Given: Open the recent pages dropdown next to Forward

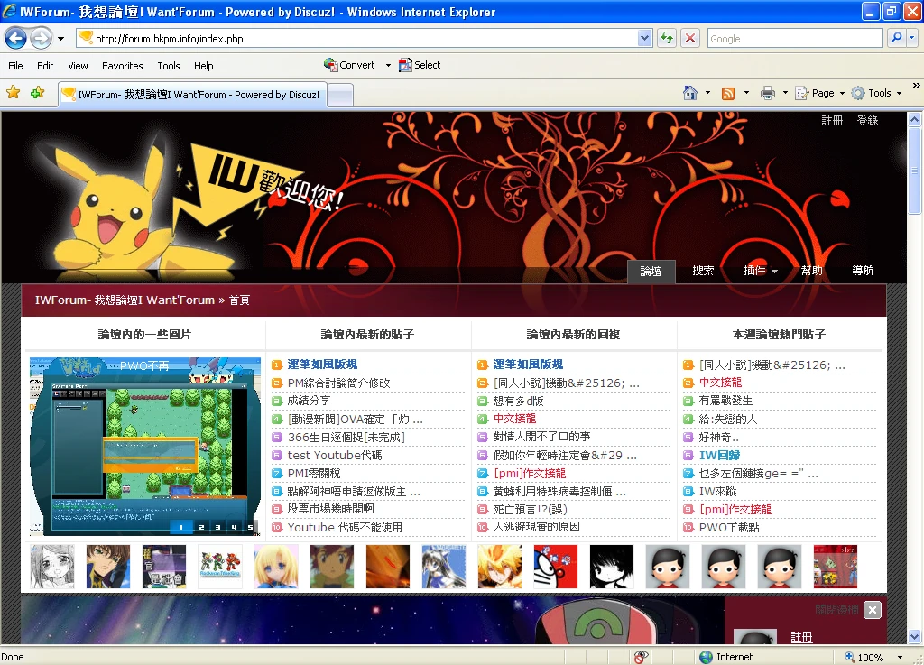Looking at the screenshot, I should [60, 39].
